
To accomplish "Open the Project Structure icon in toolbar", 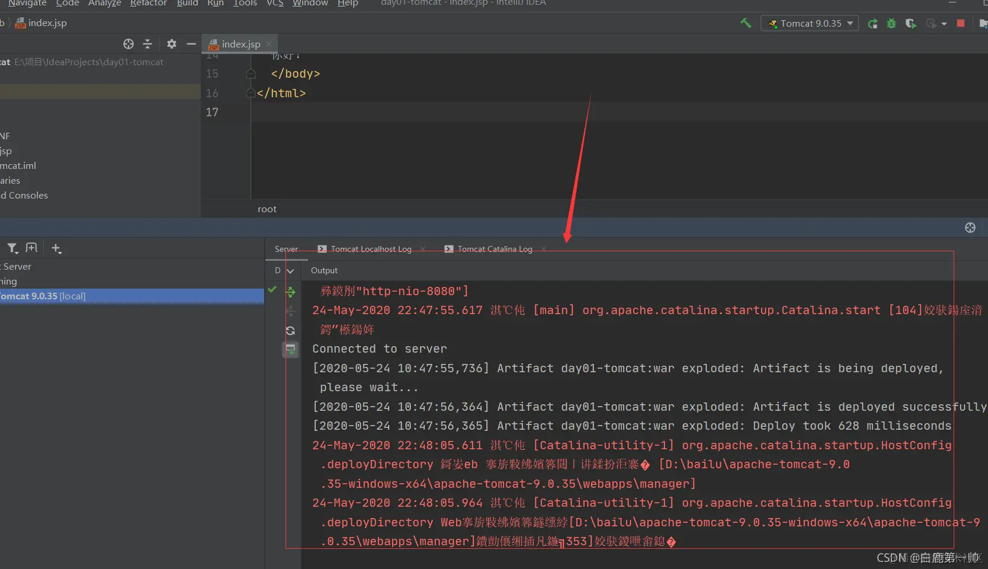I will coord(983,24).
